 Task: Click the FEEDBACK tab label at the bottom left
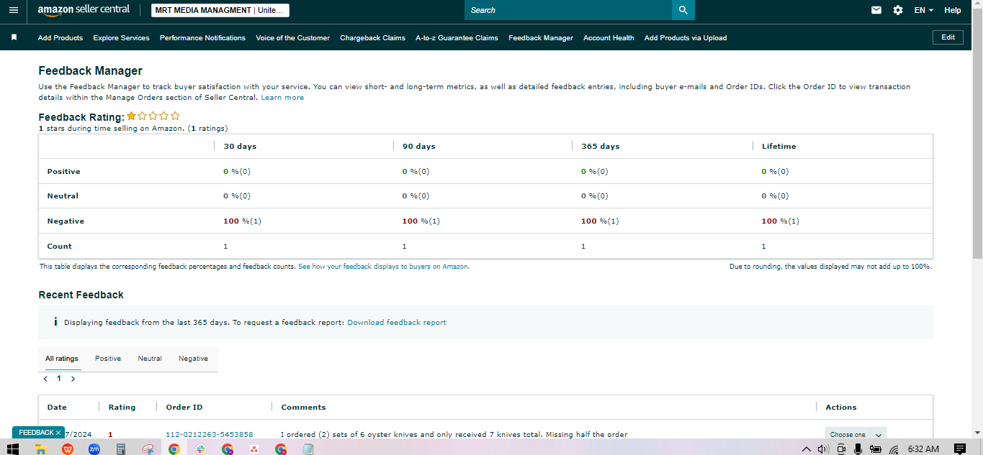(36, 433)
